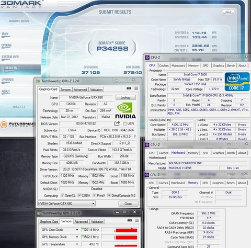Click the Futuremark logo icon
251x248 pixels.
coord(4,125)
